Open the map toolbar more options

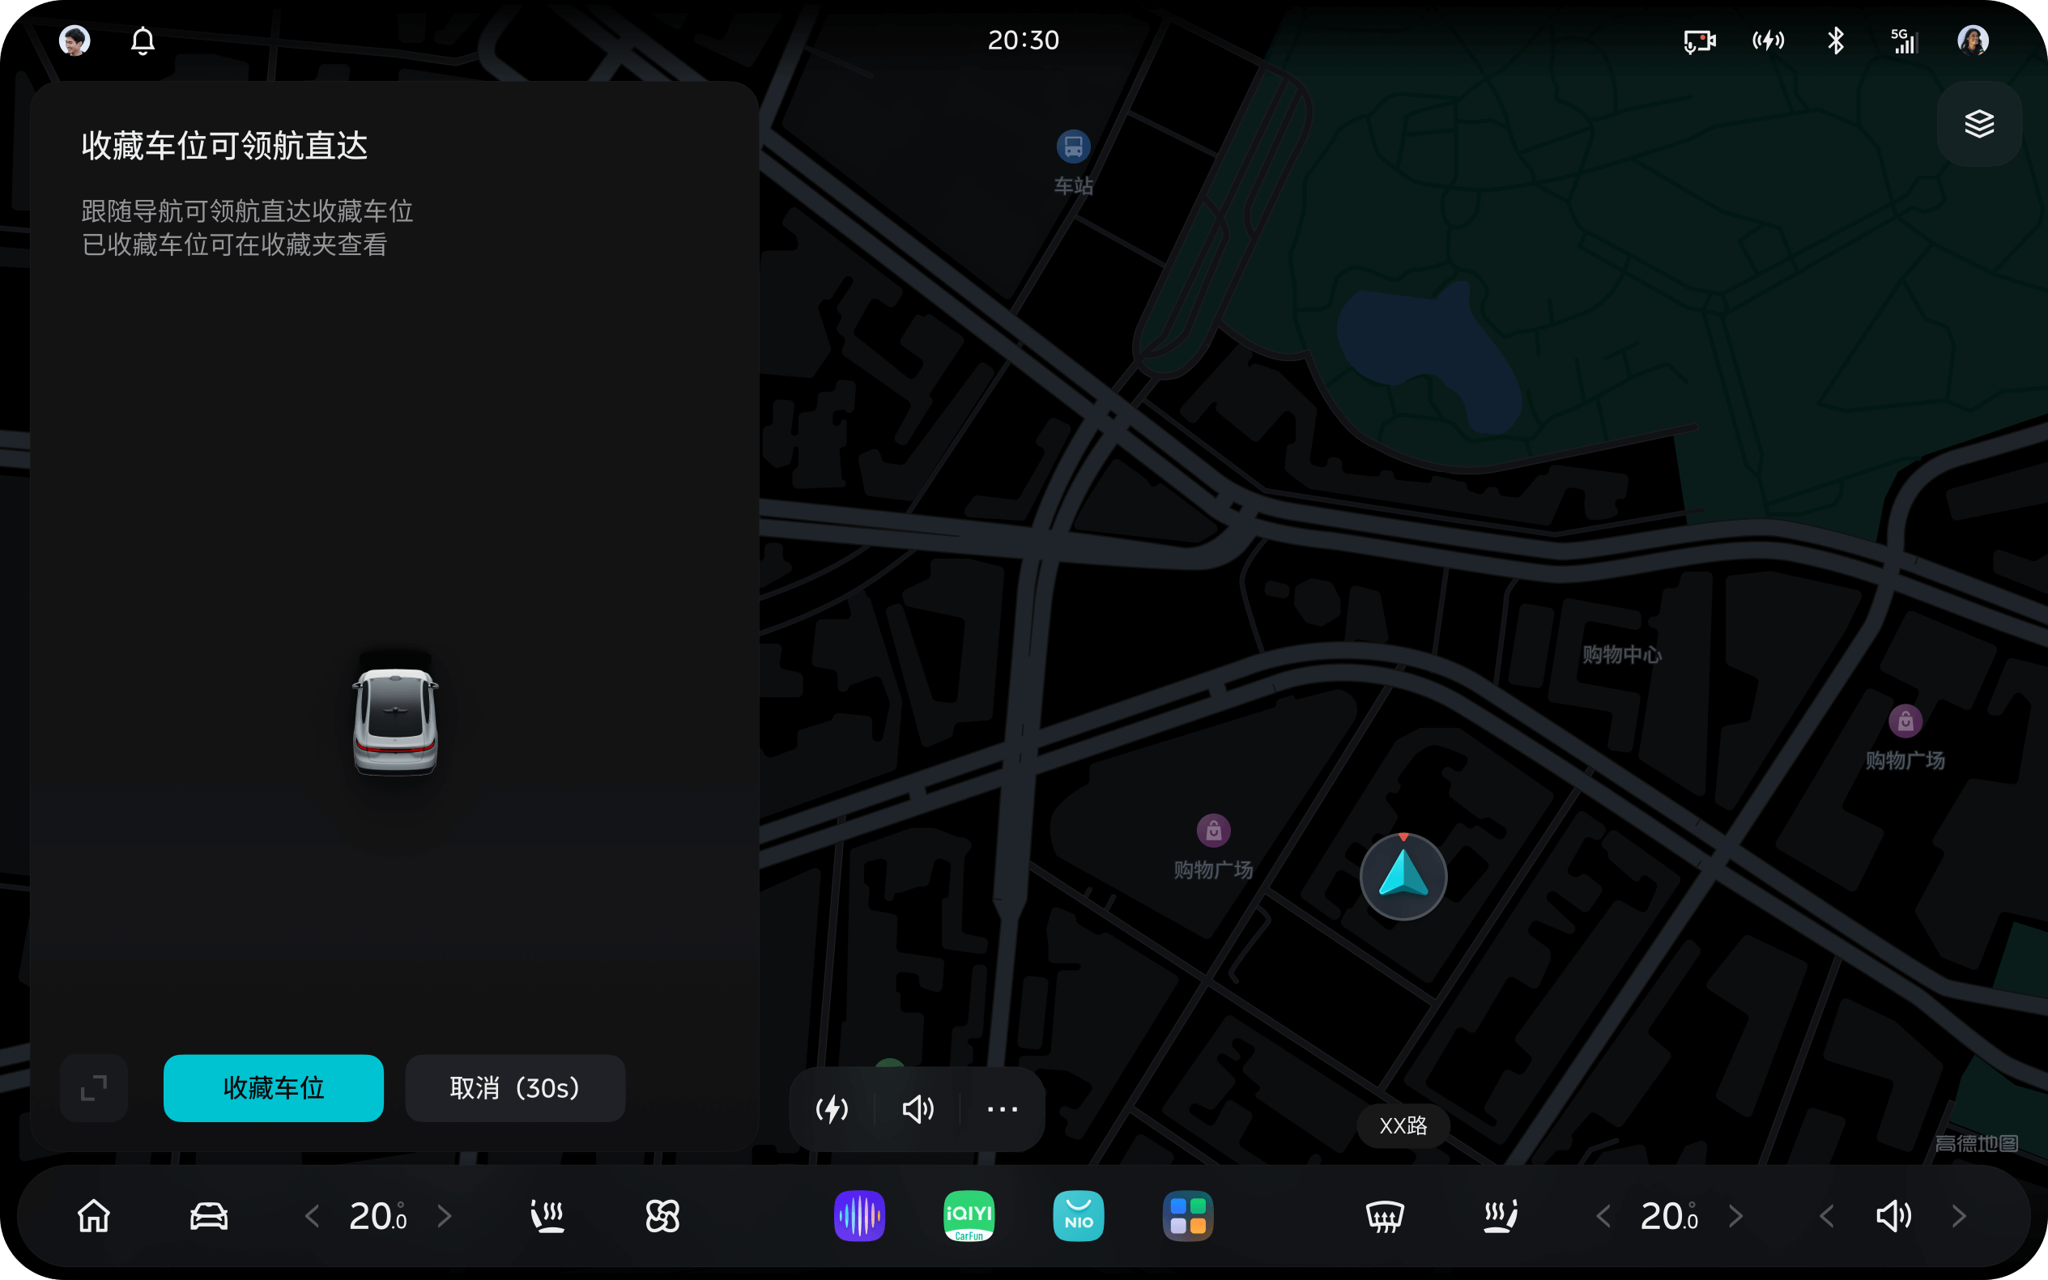1003,1108
